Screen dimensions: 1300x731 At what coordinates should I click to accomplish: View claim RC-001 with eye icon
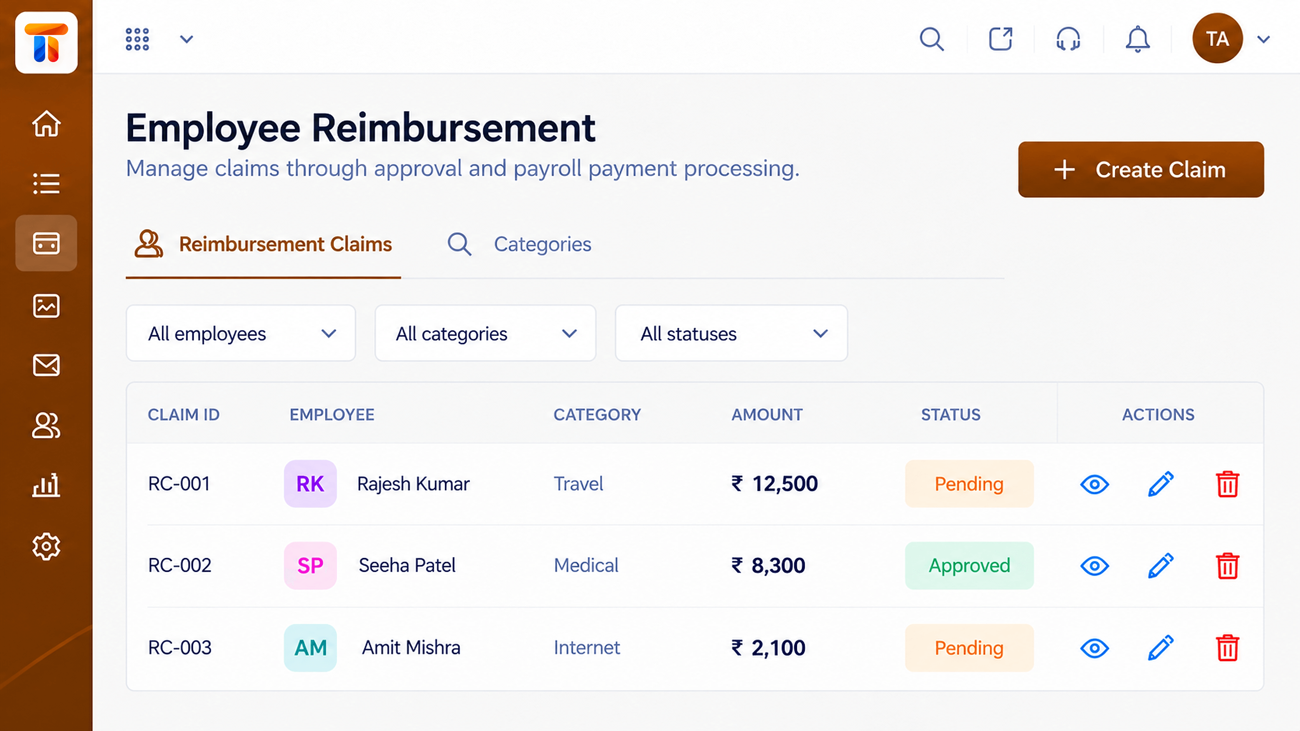tap(1095, 484)
